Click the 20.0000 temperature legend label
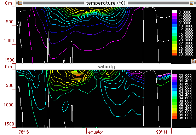Screen dimensions: 196x135 [186, 40]
